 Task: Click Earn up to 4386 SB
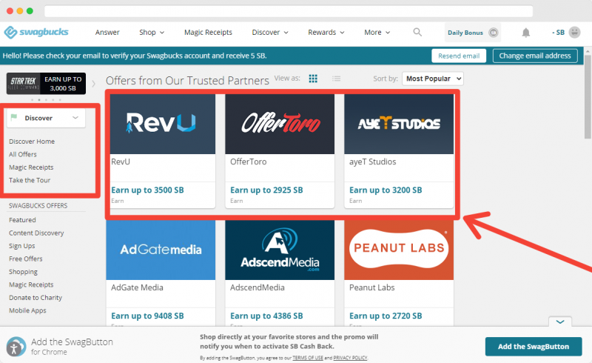[266, 316]
